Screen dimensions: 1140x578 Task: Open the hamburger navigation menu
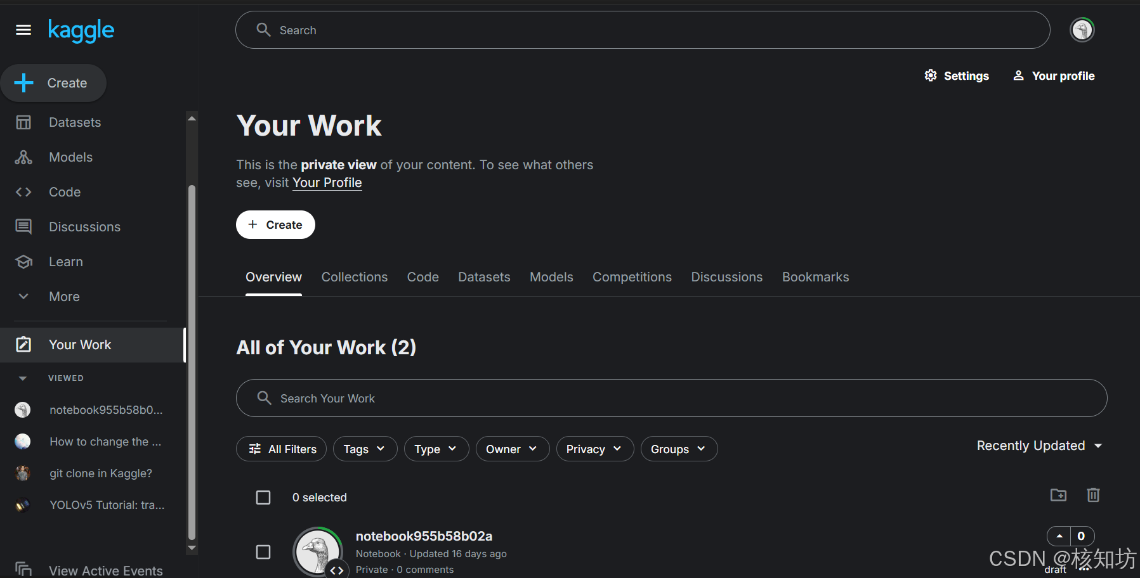click(23, 30)
